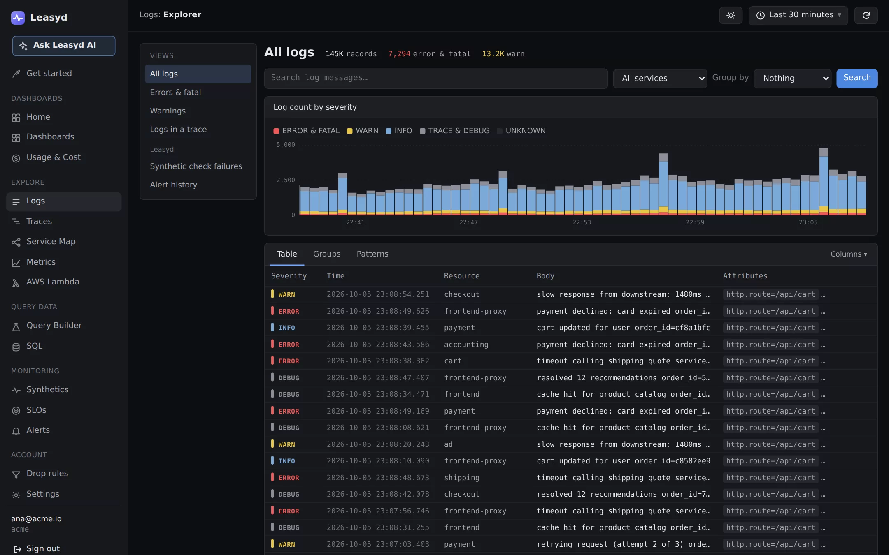This screenshot has width=889, height=555.
Task: Select Errors & fatal view
Action: 198,92
